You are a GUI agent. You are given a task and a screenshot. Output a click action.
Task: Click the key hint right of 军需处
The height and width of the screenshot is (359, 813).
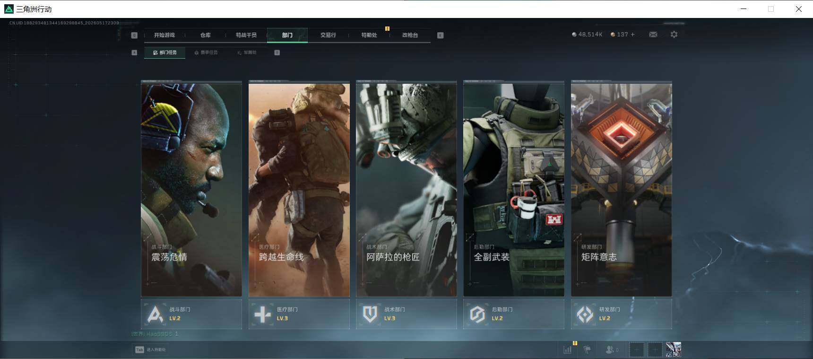[x=277, y=53]
